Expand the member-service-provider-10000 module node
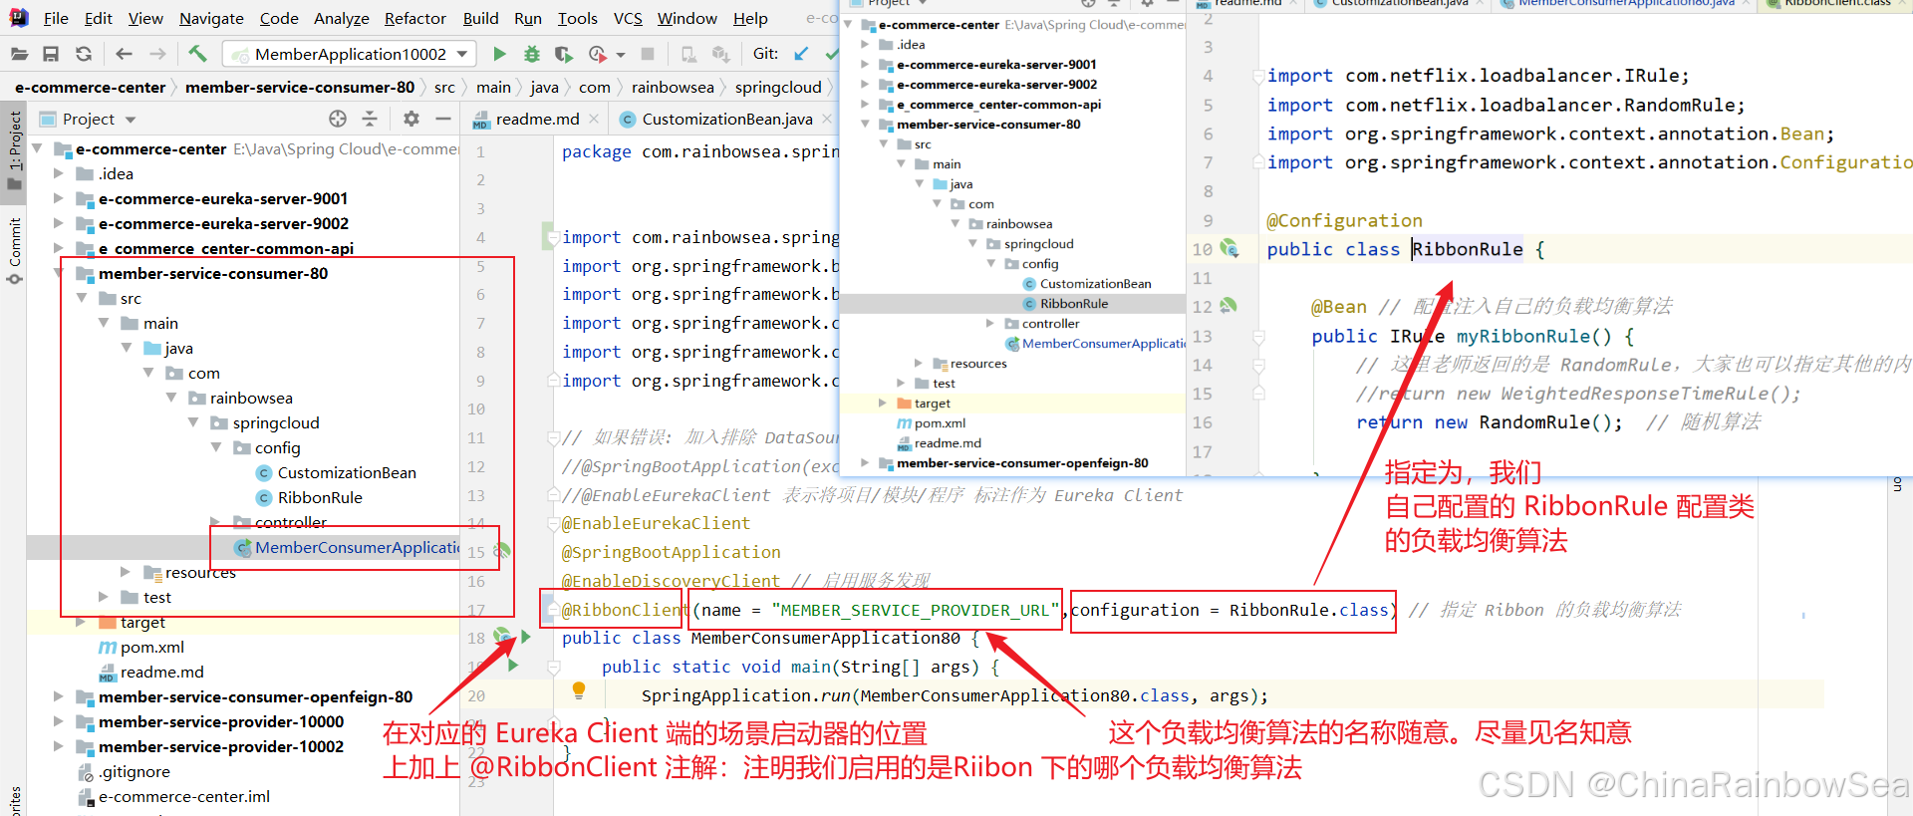The image size is (1913, 816). pos(59,721)
